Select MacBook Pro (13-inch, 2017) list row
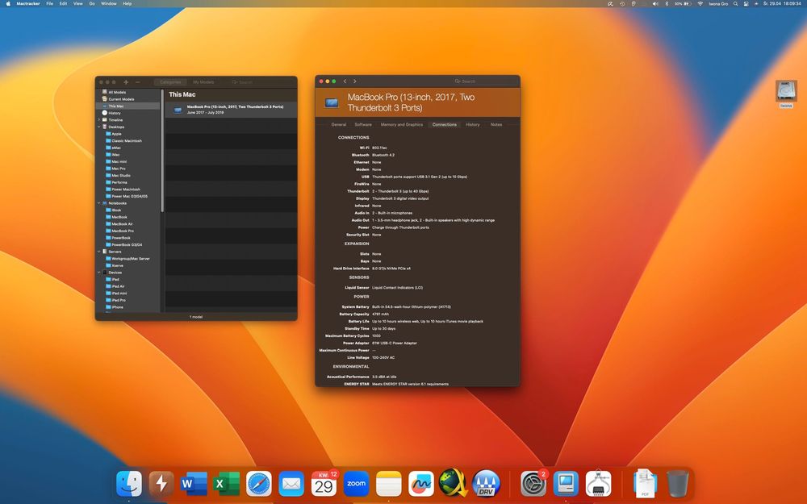 point(231,110)
